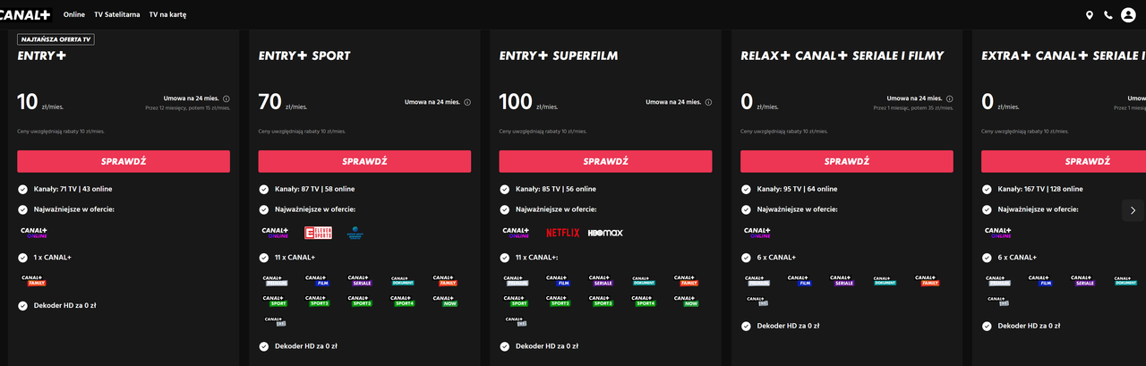The height and width of the screenshot is (366, 1146).
Task: Open the TV Satelitarna menu item
Action: tap(116, 15)
